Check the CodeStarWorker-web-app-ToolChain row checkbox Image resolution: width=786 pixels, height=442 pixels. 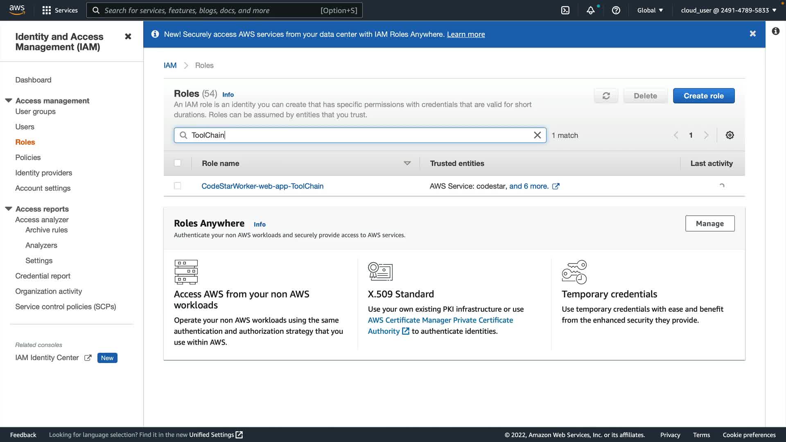(x=177, y=186)
